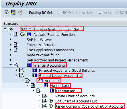Open documentation icon for Financial Accounting Global Settings
The height and width of the screenshot is (109, 127).
coord(22,70)
